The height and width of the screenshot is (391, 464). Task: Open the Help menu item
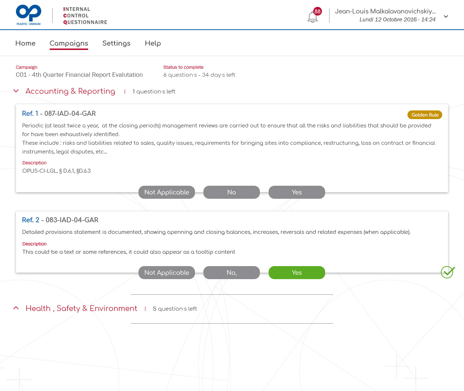tap(153, 43)
